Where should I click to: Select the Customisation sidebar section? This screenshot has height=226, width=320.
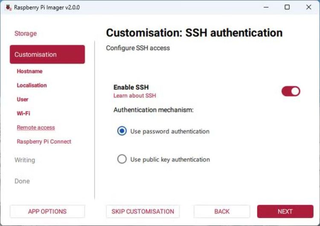[47, 55]
